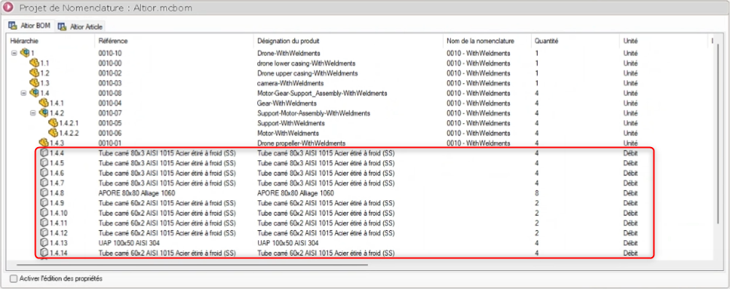Click the profile icon of row 1.4.12
Screen dimensions: 730x289
pyautogui.click(x=44, y=233)
